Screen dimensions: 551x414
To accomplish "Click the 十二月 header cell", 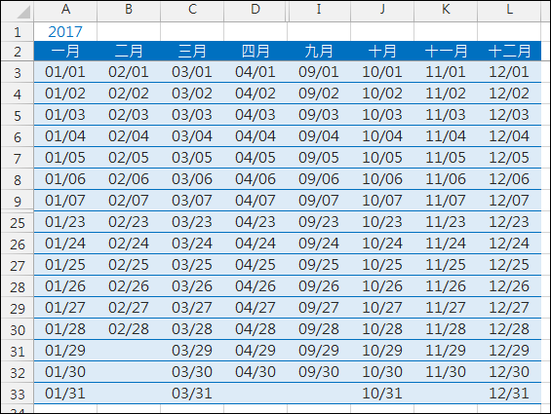I will tap(509, 52).
